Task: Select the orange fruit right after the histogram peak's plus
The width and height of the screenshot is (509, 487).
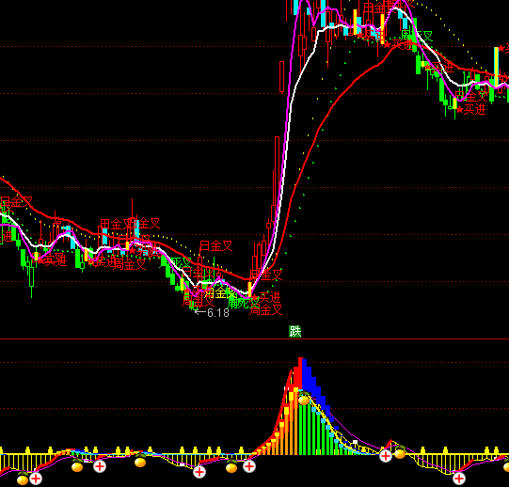Action: [x=400, y=452]
